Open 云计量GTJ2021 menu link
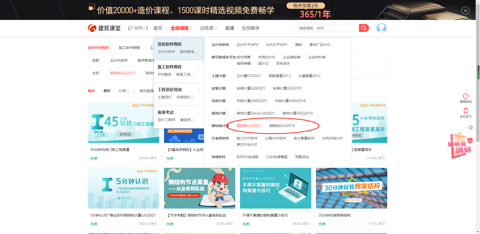The width and height of the screenshot is (480, 234). tap(249, 76)
